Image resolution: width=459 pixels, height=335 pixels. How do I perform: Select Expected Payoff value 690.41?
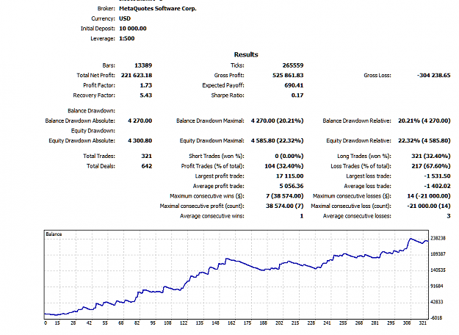click(294, 85)
